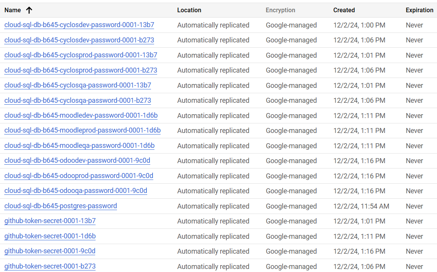The width and height of the screenshot is (437, 272).
Task: Select created time 12/2/24, 1:00 PM
Action: tap(359, 25)
